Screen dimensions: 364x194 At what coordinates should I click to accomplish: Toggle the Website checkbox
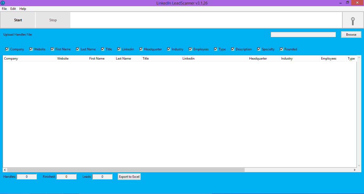pyautogui.click(x=31, y=49)
